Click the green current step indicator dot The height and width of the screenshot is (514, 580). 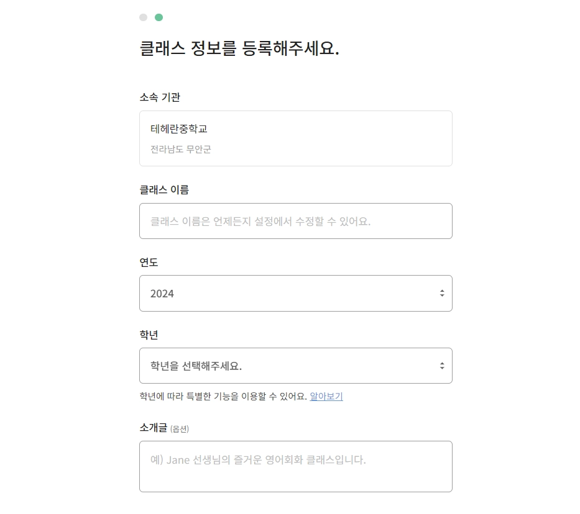click(x=159, y=17)
